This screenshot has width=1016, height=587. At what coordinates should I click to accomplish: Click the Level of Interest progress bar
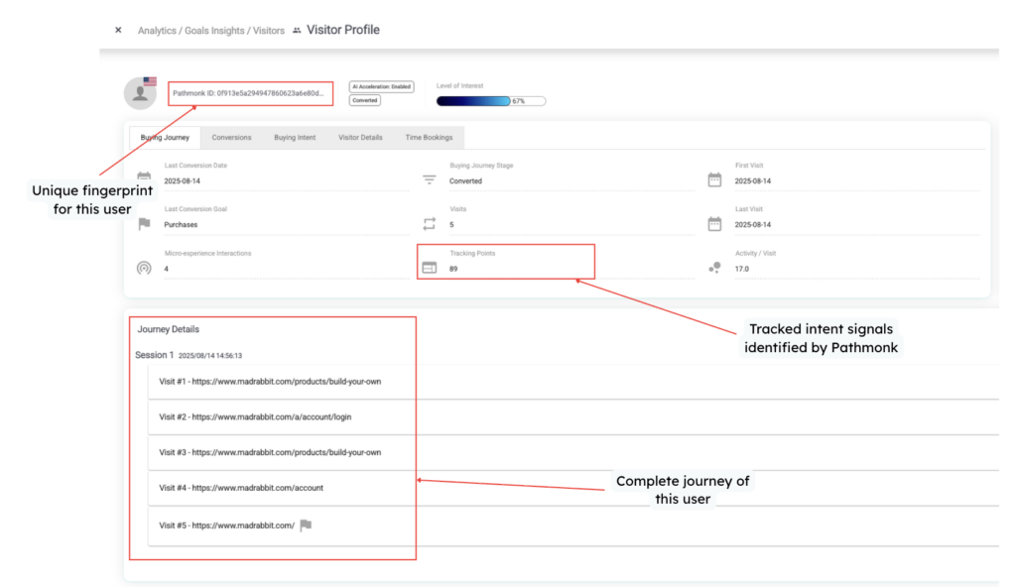click(490, 101)
